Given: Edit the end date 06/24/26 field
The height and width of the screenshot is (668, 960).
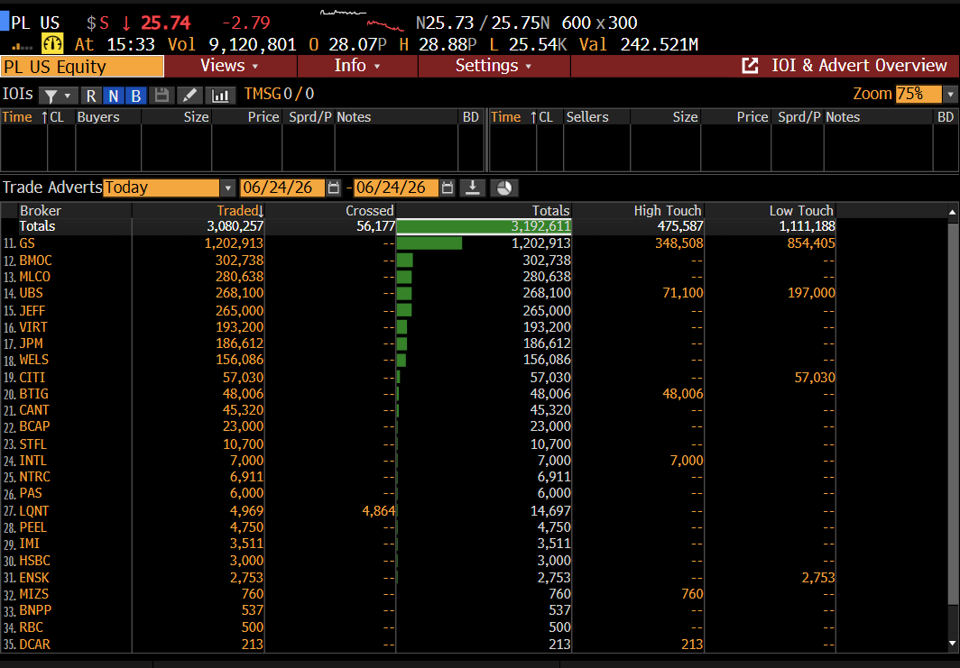Looking at the screenshot, I should pos(396,188).
